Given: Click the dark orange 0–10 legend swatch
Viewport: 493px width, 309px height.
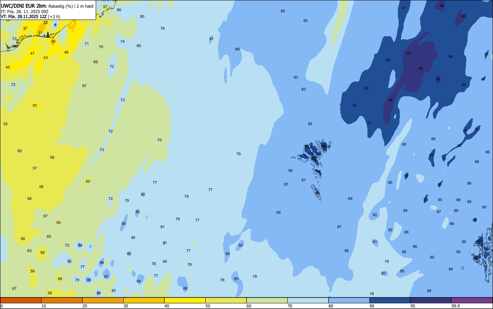Looking at the screenshot, I should [x=21, y=300].
